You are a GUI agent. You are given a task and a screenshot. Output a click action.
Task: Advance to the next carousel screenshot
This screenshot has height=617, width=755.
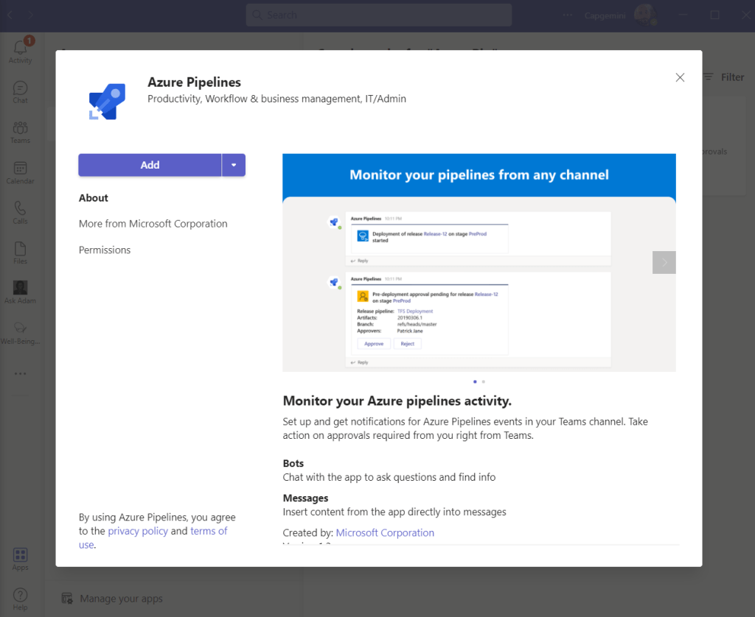click(x=664, y=262)
